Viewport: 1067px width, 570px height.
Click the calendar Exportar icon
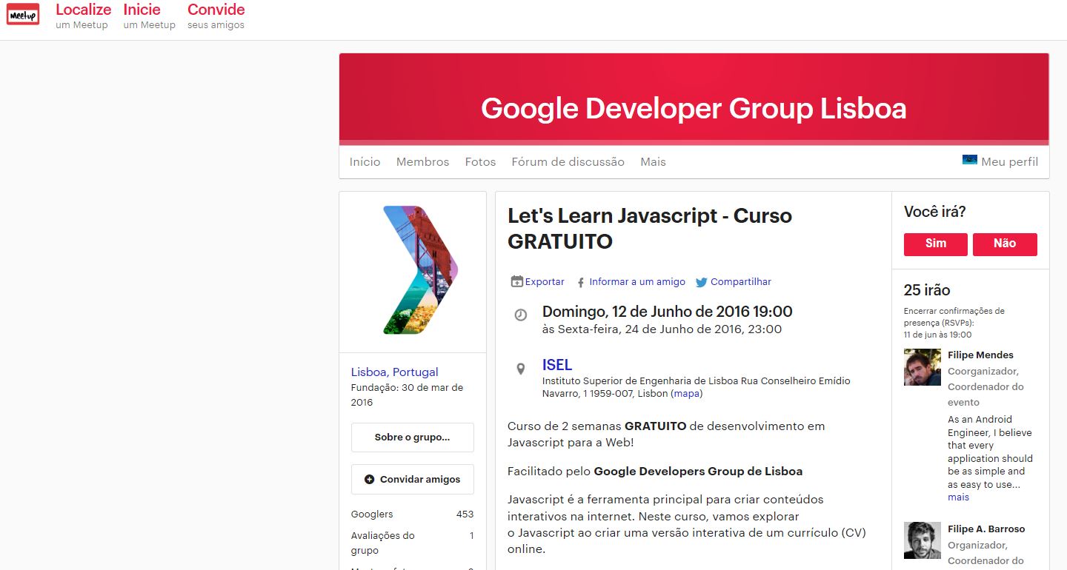(x=517, y=281)
